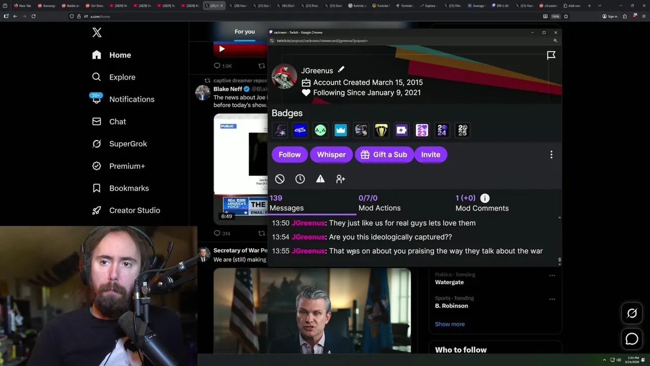Viewport: 650px width, 366px height.
Task: Click the wizard badge in Badges row
Action: pos(280,130)
